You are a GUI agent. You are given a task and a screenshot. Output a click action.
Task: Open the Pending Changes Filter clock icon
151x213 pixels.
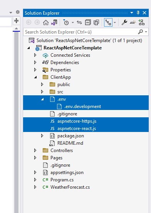click(66, 22)
